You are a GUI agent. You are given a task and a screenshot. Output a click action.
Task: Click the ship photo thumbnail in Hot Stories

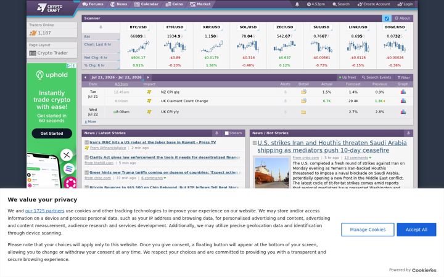(x=272, y=173)
